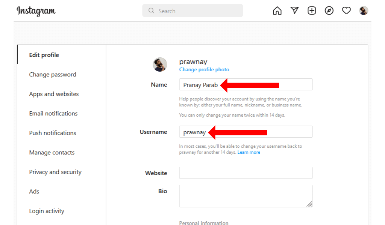Open Change password settings
Image resolution: width=385 pixels, height=225 pixels.
click(53, 75)
